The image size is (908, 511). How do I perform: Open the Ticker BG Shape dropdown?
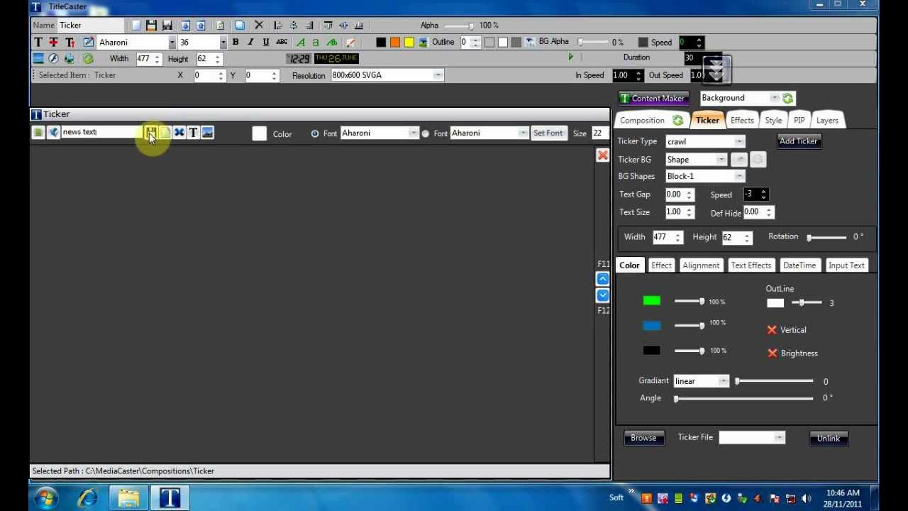[696, 160]
